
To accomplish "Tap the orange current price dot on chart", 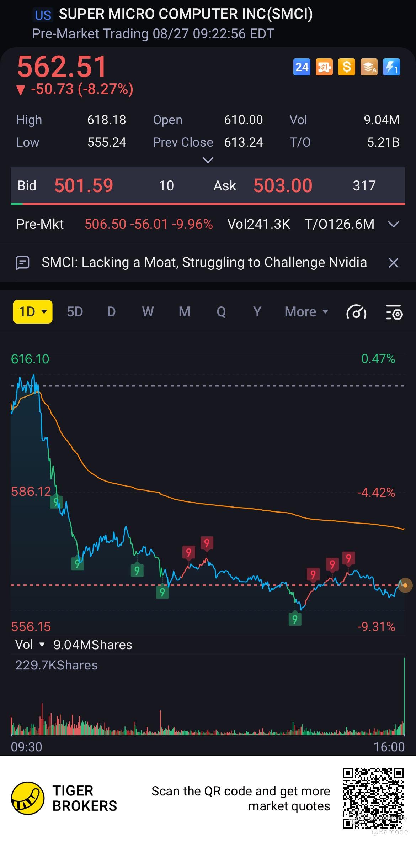I will click(x=405, y=585).
